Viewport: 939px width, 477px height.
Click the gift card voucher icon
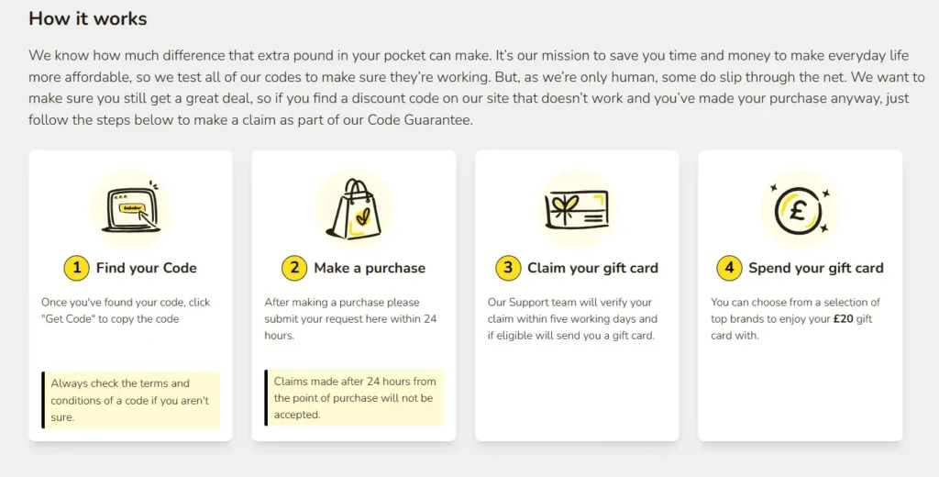click(x=577, y=209)
